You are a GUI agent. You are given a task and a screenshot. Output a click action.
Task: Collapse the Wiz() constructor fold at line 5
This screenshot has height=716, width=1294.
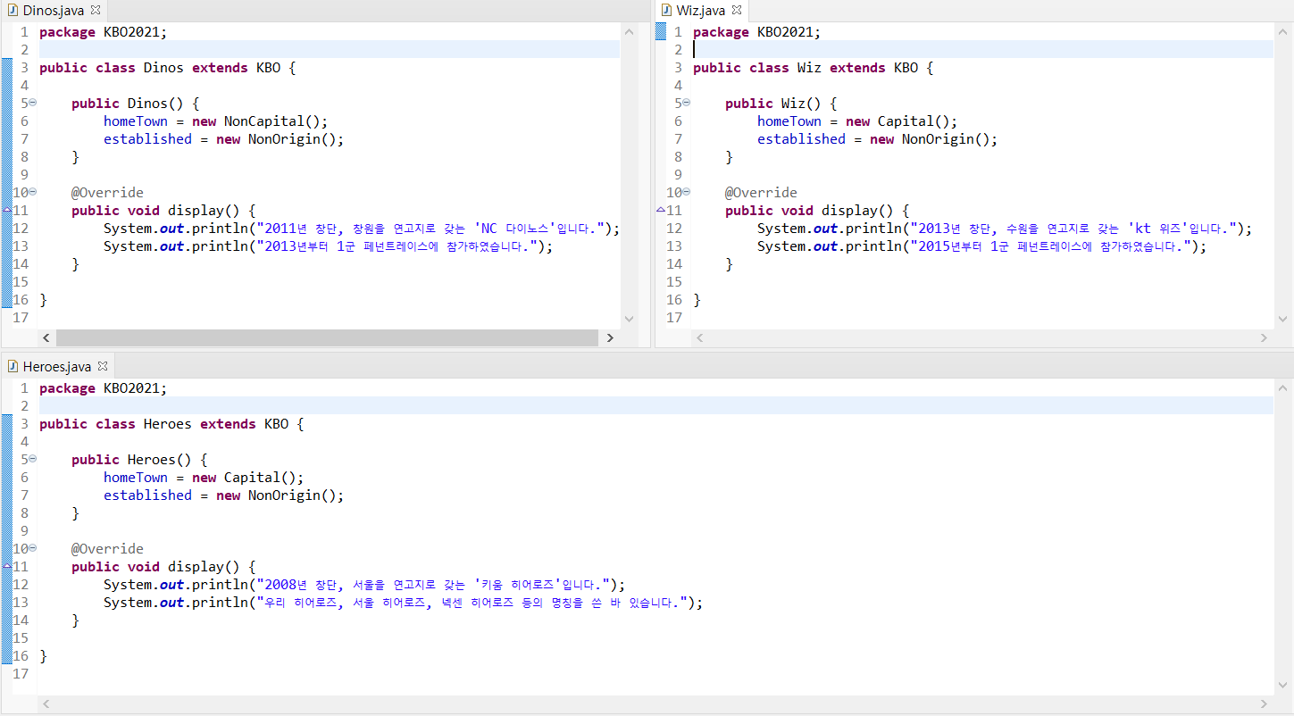(x=686, y=103)
